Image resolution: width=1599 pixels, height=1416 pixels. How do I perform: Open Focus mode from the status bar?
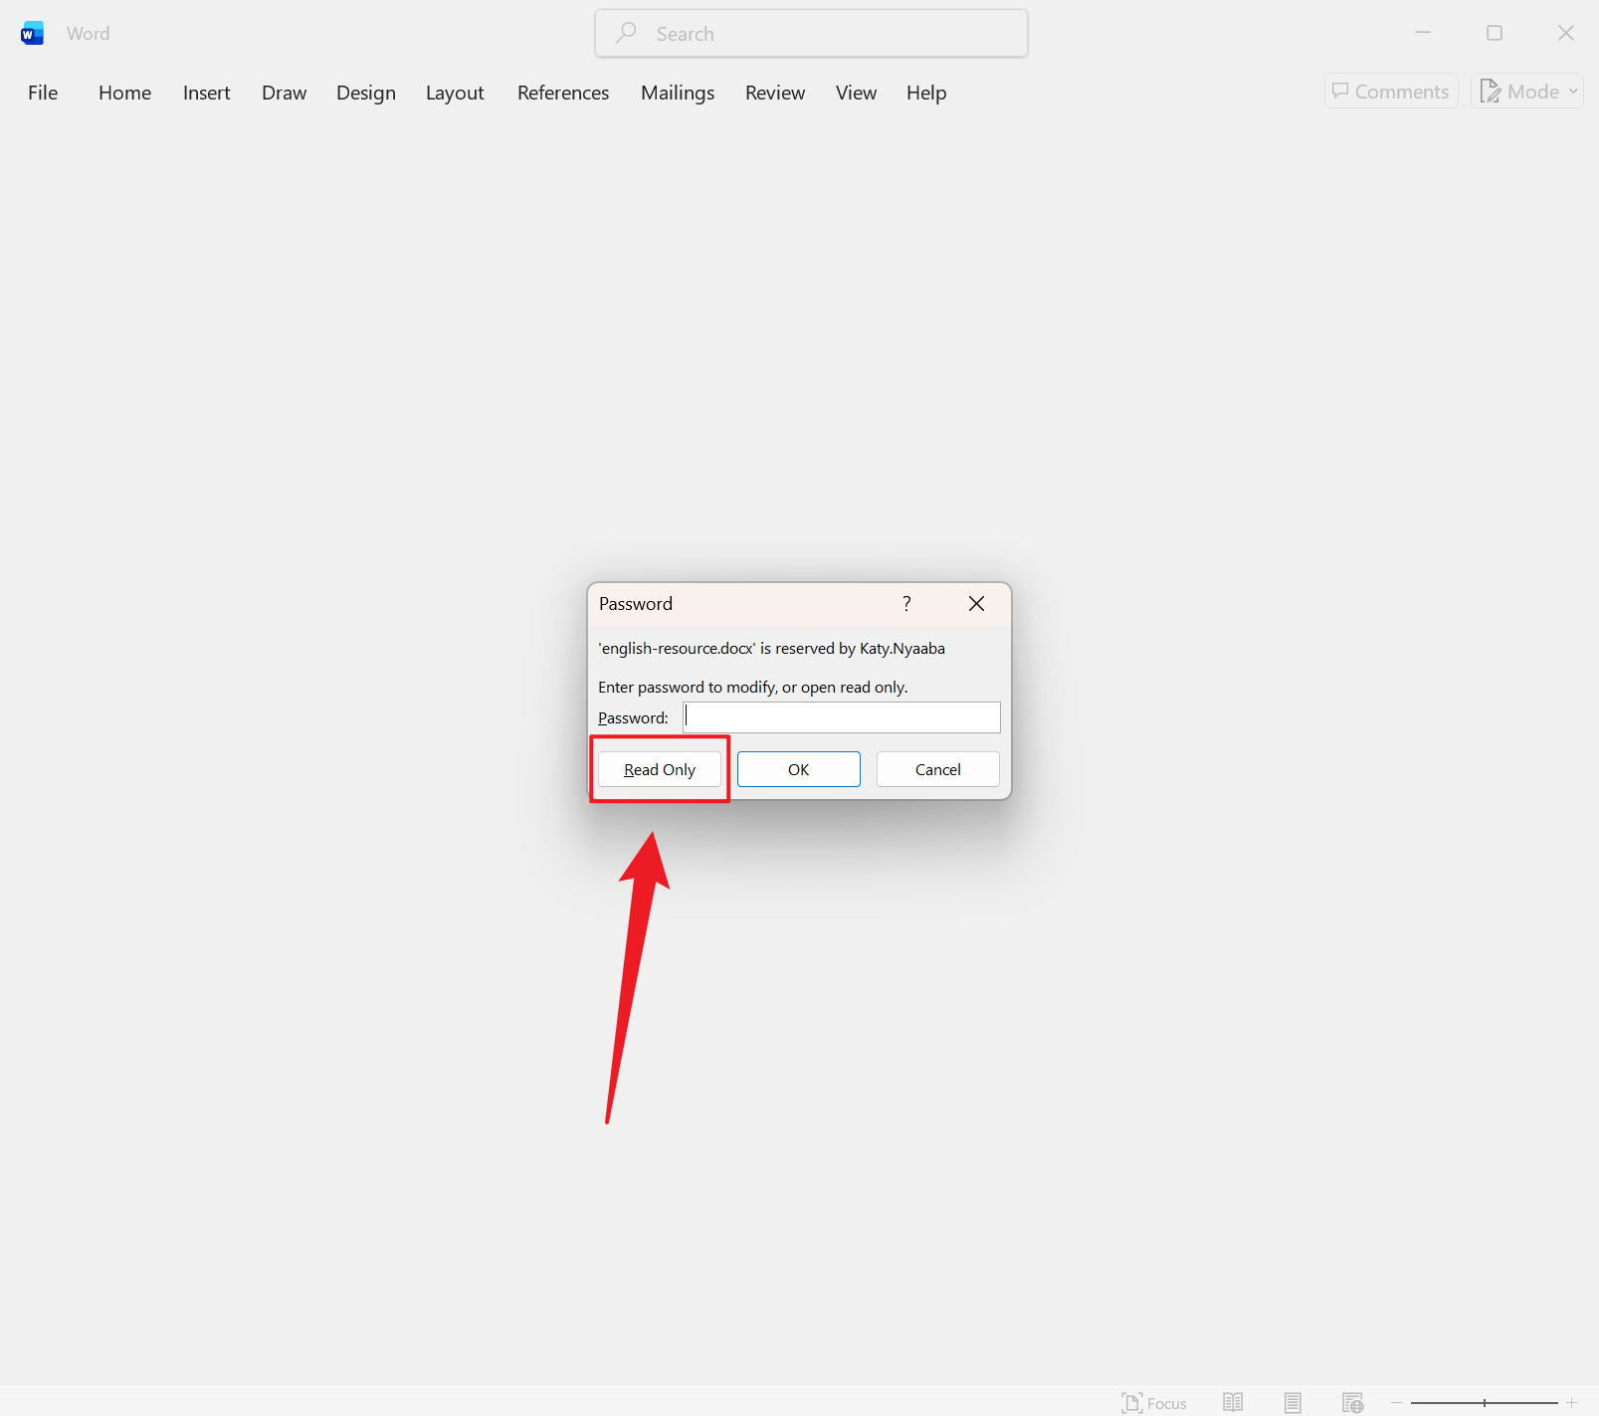point(1154,1402)
